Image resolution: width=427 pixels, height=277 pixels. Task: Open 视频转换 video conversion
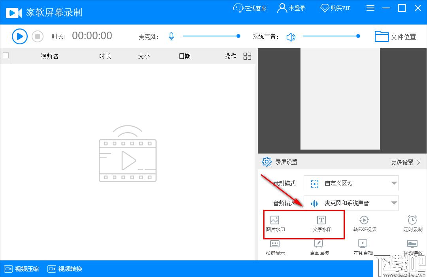65,269
